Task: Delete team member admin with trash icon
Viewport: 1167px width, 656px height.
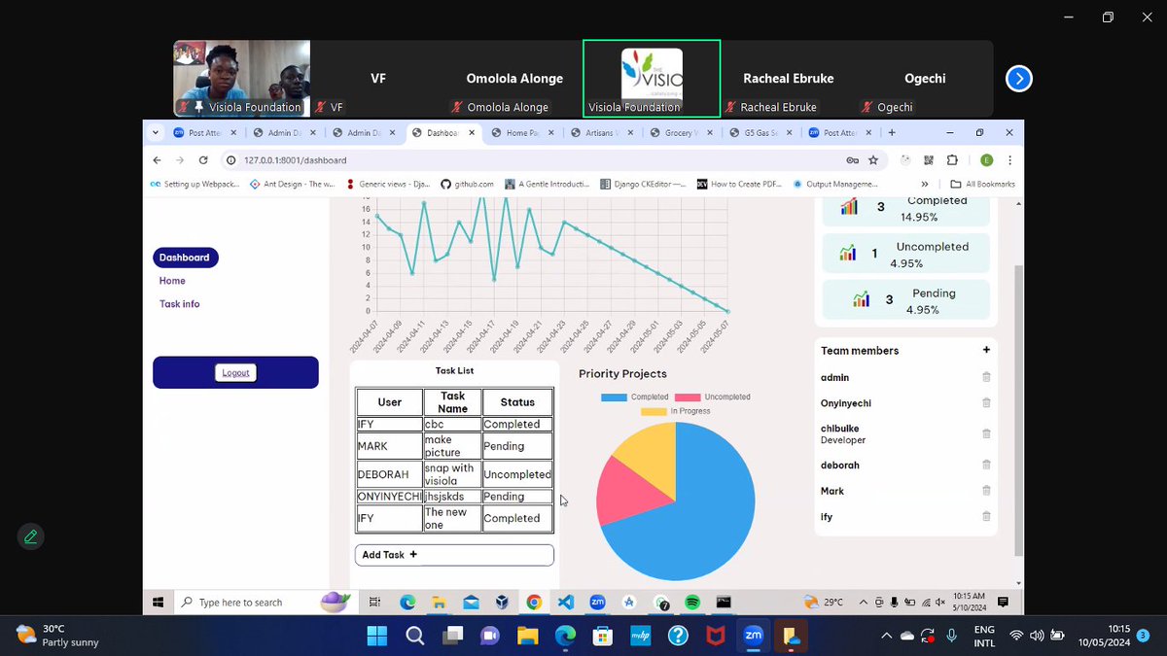Action: pyautogui.click(x=986, y=377)
